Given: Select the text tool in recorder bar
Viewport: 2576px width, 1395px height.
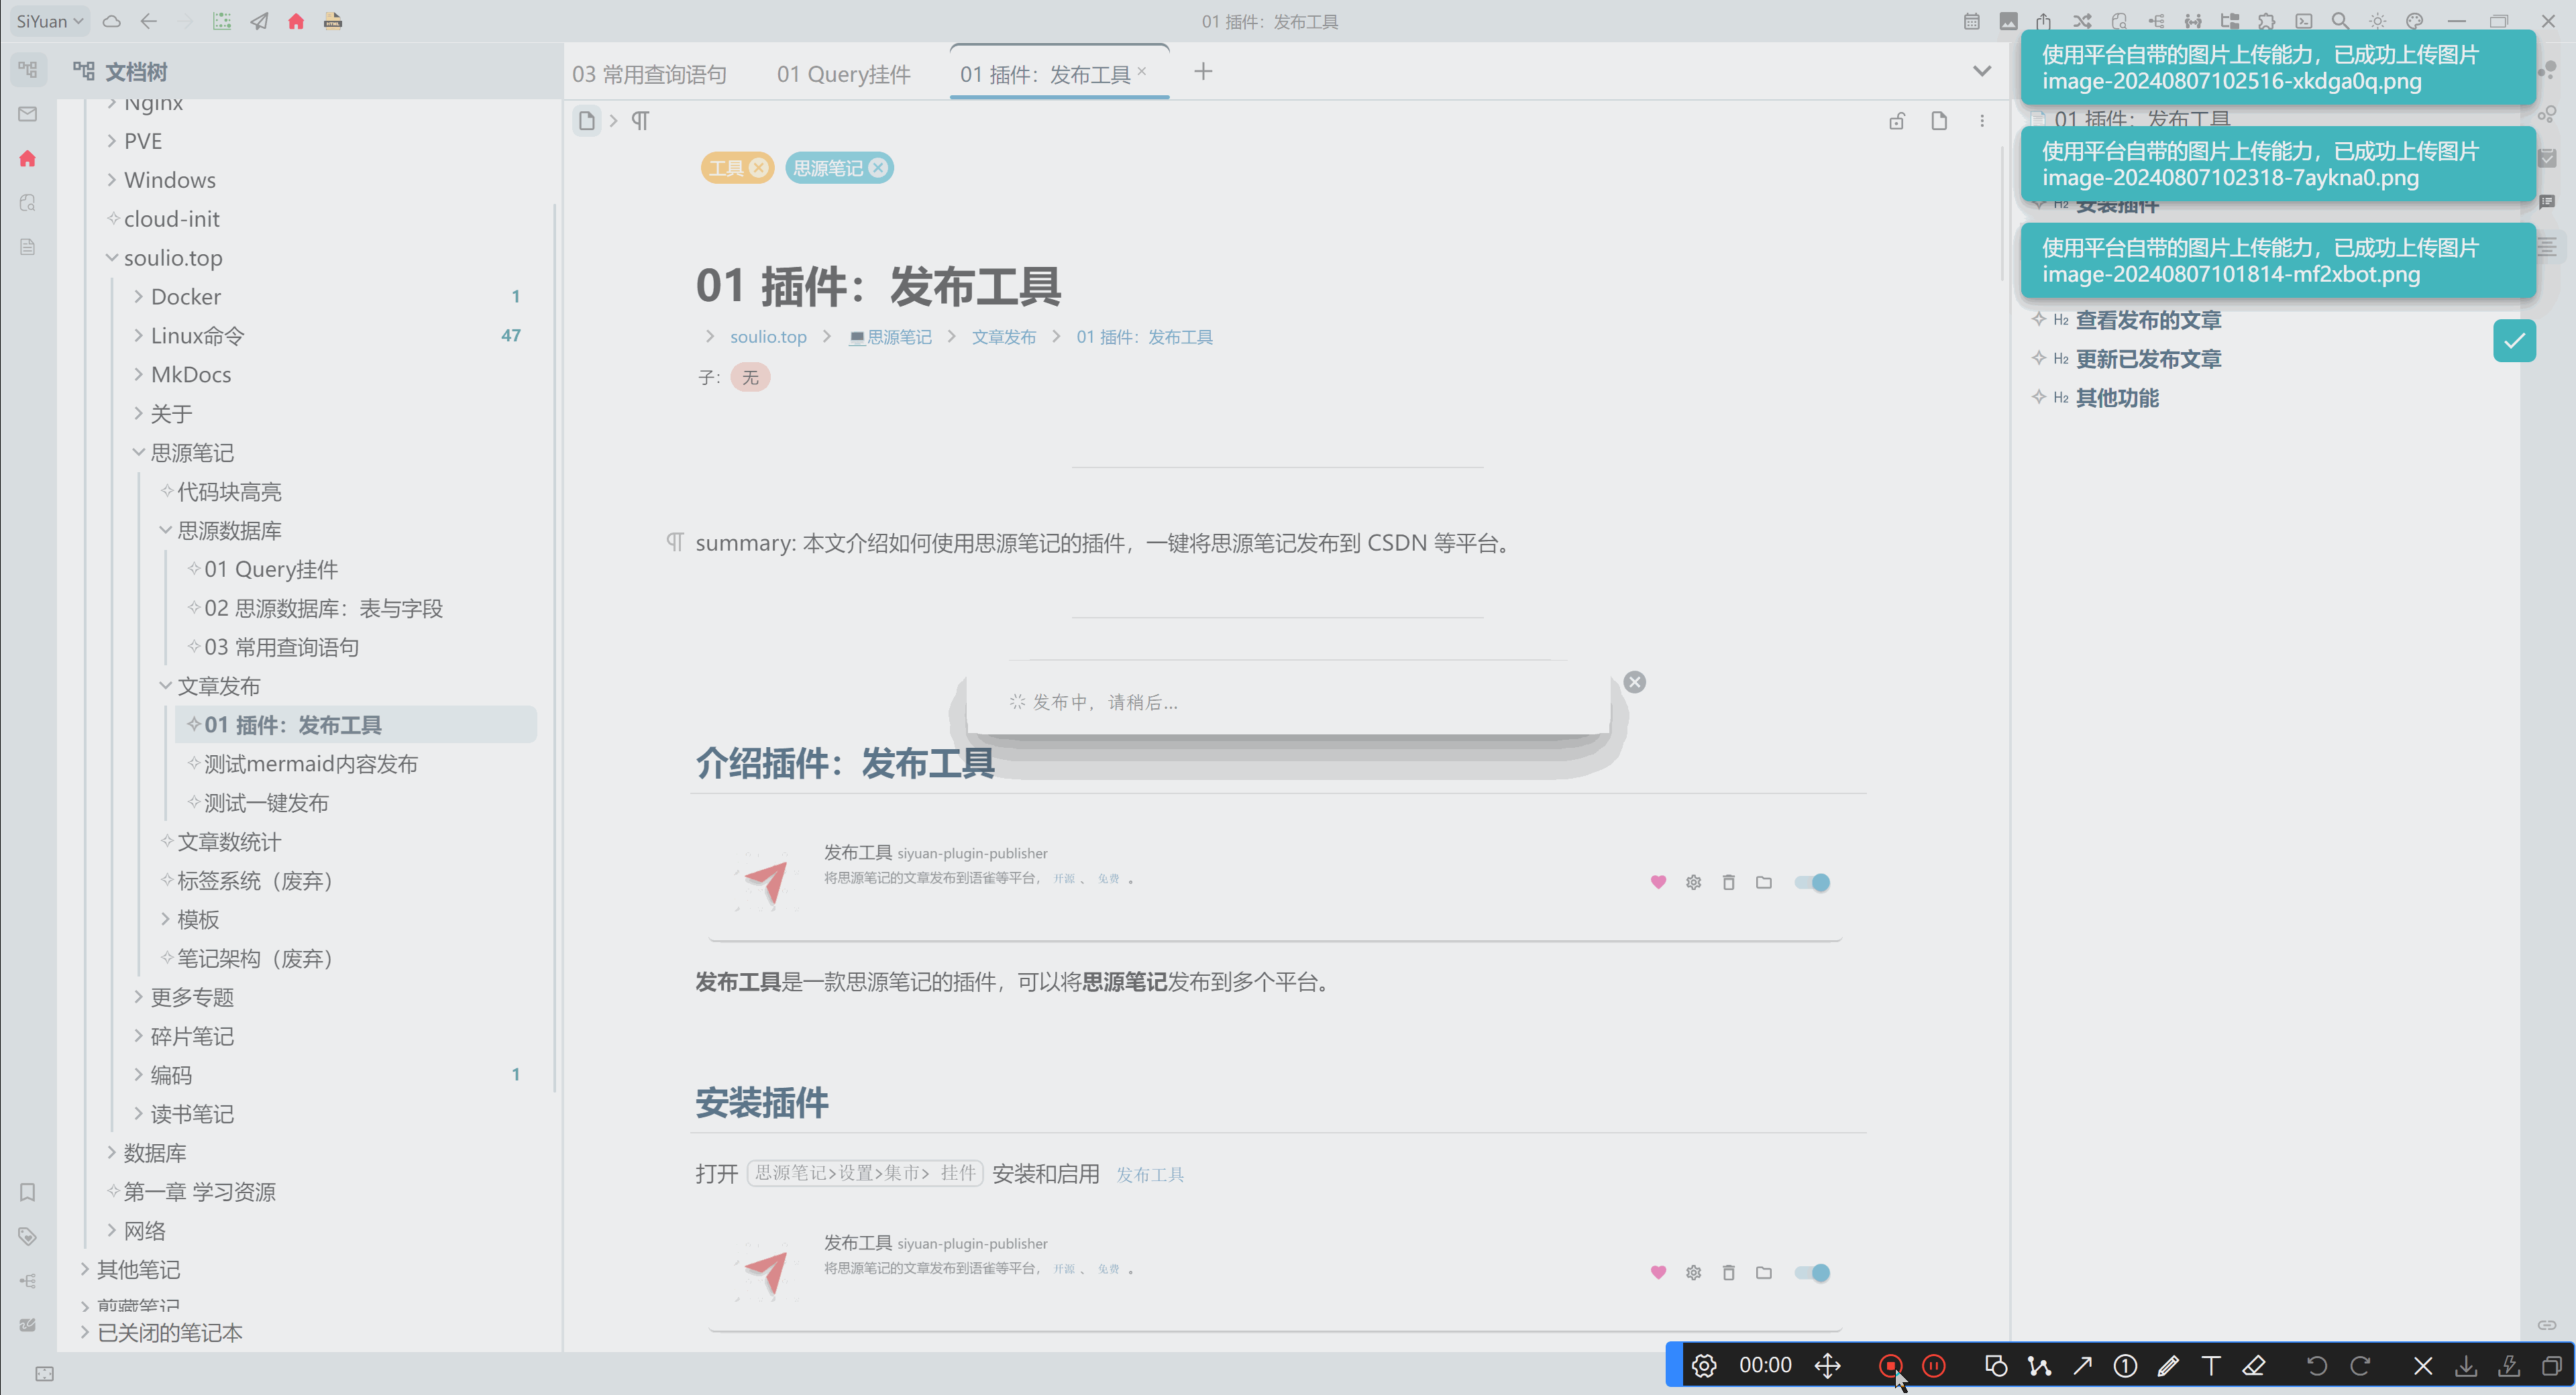Looking at the screenshot, I should (2211, 1365).
